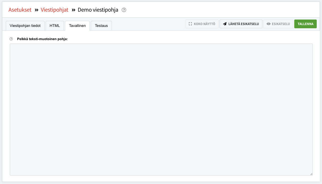Click the Pelkkä teksti-muotoinen pohja label

[x=42, y=39]
